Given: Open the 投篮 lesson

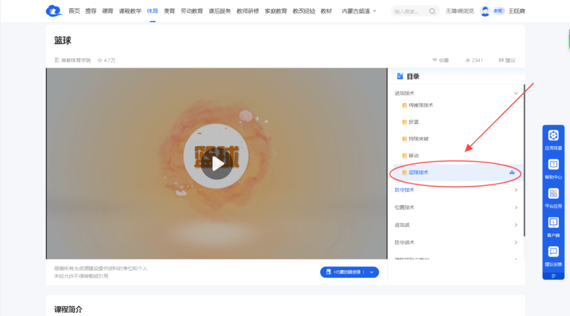Looking at the screenshot, I should tap(413, 122).
